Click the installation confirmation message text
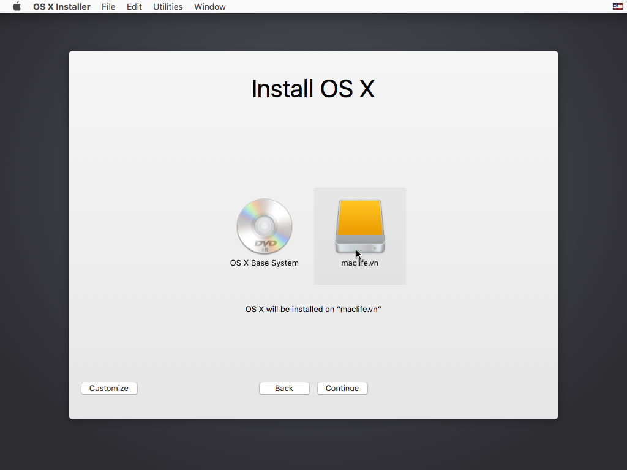627x470 pixels. coord(313,309)
